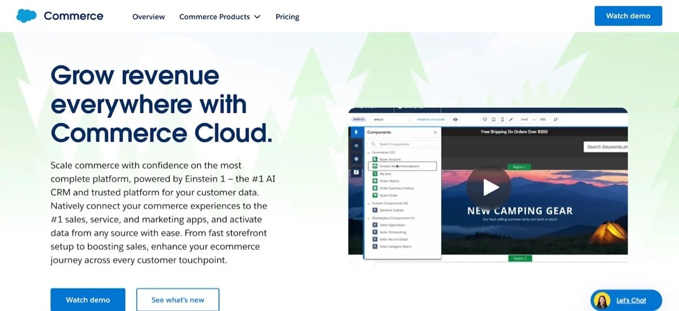Click the green Region 1 label
Screen dimensions: 679x311
[519, 167]
